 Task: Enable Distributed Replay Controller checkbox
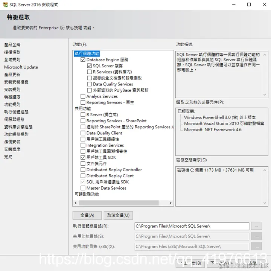pos(83,169)
